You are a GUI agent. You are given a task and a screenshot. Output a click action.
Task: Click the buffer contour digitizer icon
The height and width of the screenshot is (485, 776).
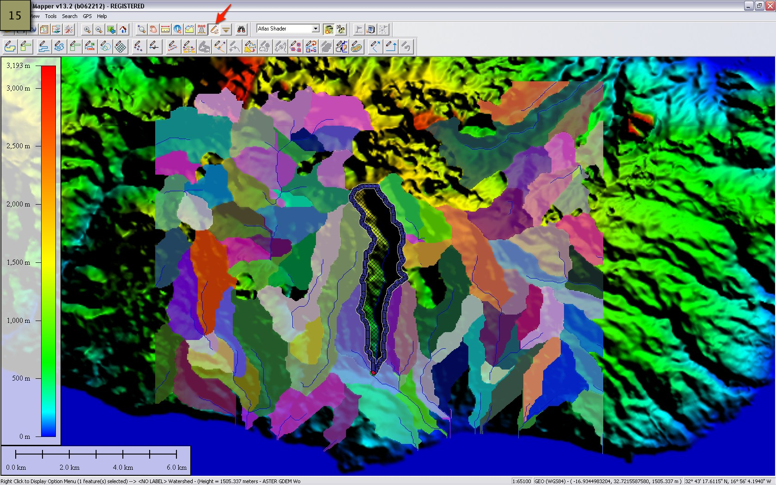tap(357, 47)
